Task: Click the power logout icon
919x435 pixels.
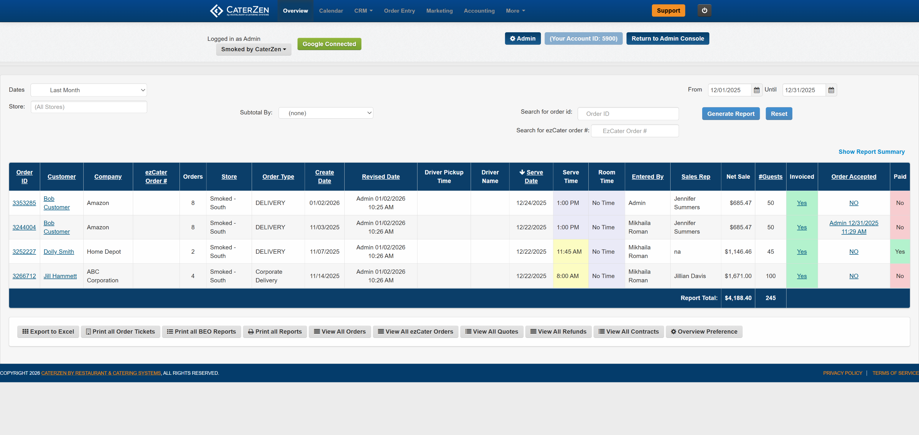Action: [x=704, y=10]
